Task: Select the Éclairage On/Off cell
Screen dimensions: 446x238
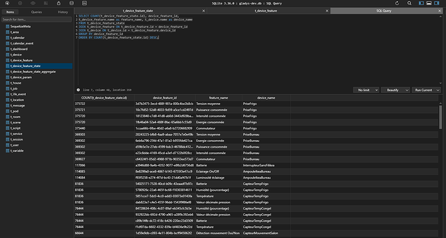Action: (x=218, y=172)
